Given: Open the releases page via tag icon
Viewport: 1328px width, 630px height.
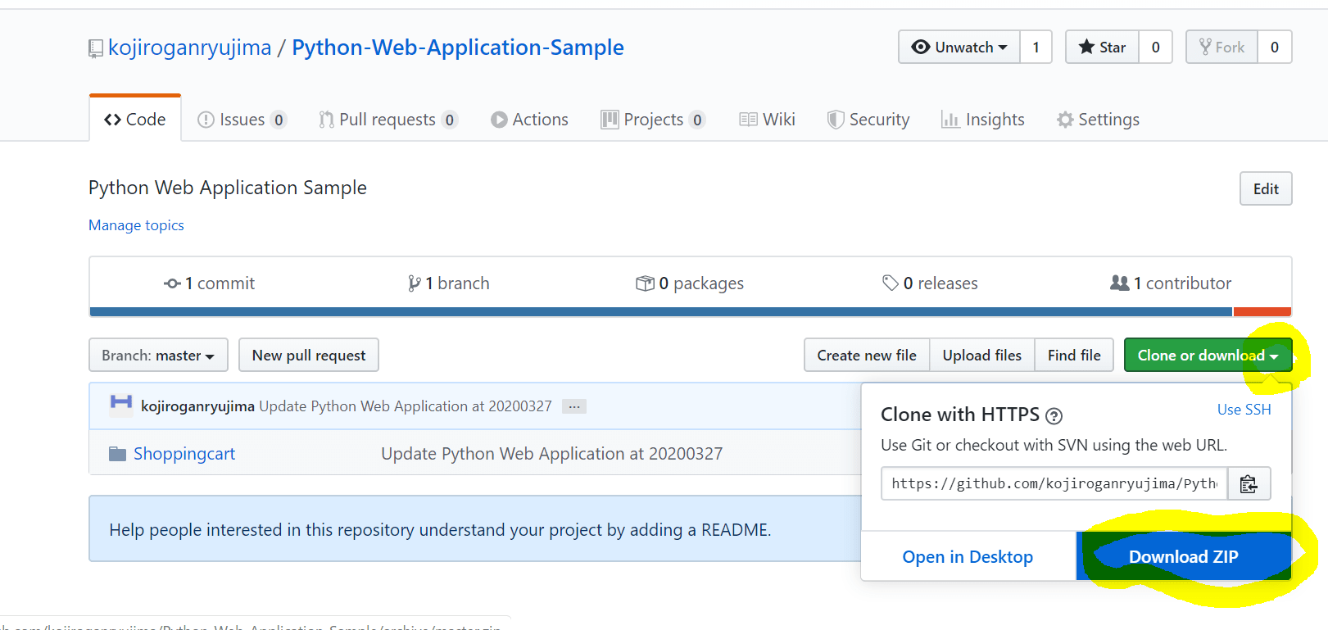Looking at the screenshot, I should coord(891,283).
